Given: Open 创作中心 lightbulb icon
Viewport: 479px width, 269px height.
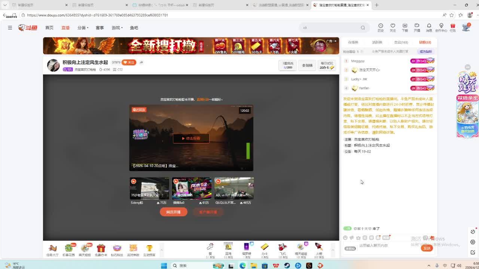Looking at the screenshot, I should pos(441,27).
